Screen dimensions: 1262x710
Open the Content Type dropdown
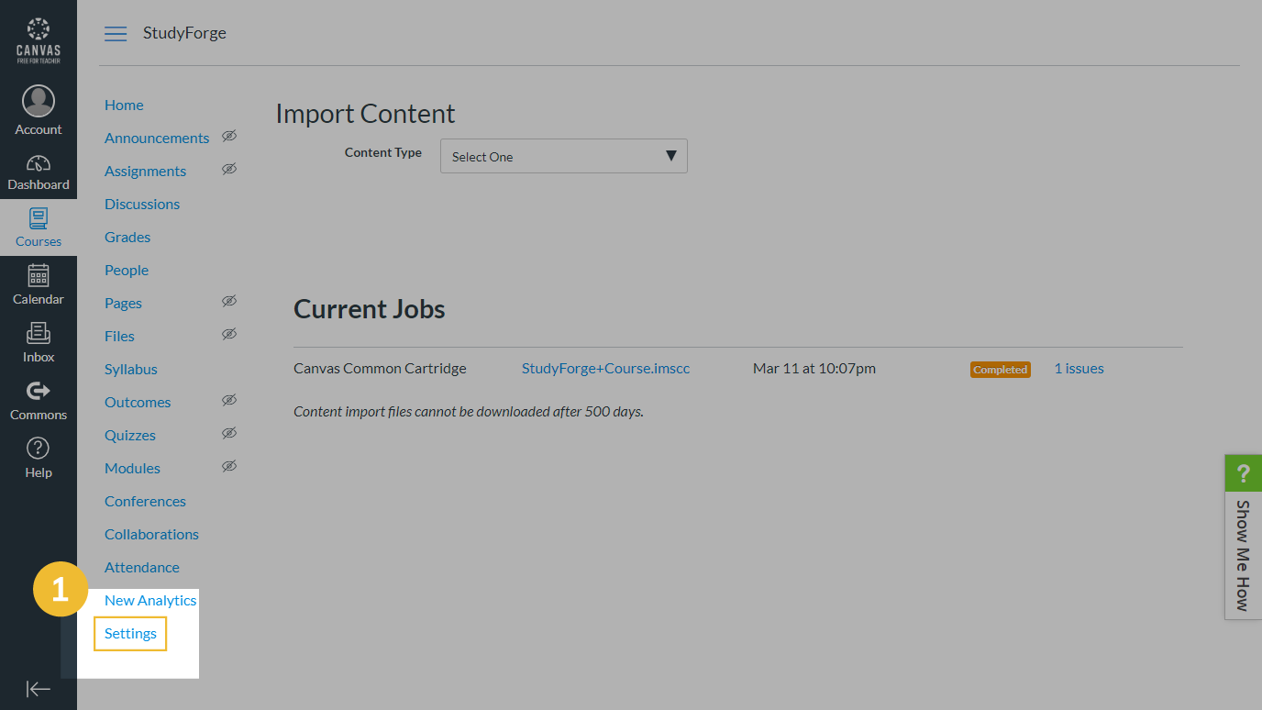[563, 156]
